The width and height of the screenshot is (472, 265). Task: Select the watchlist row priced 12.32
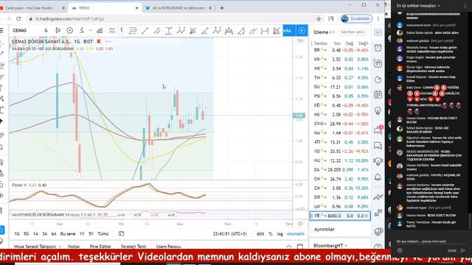[341, 160]
